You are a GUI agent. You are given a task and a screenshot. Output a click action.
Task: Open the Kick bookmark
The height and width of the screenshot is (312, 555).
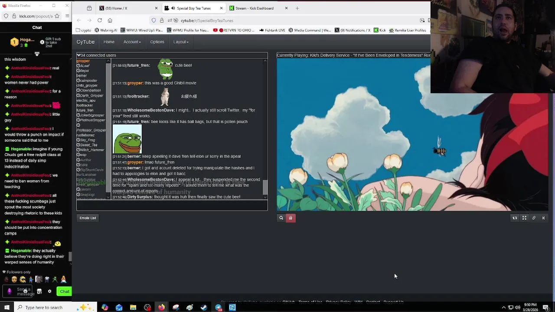[x=379, y=30]
